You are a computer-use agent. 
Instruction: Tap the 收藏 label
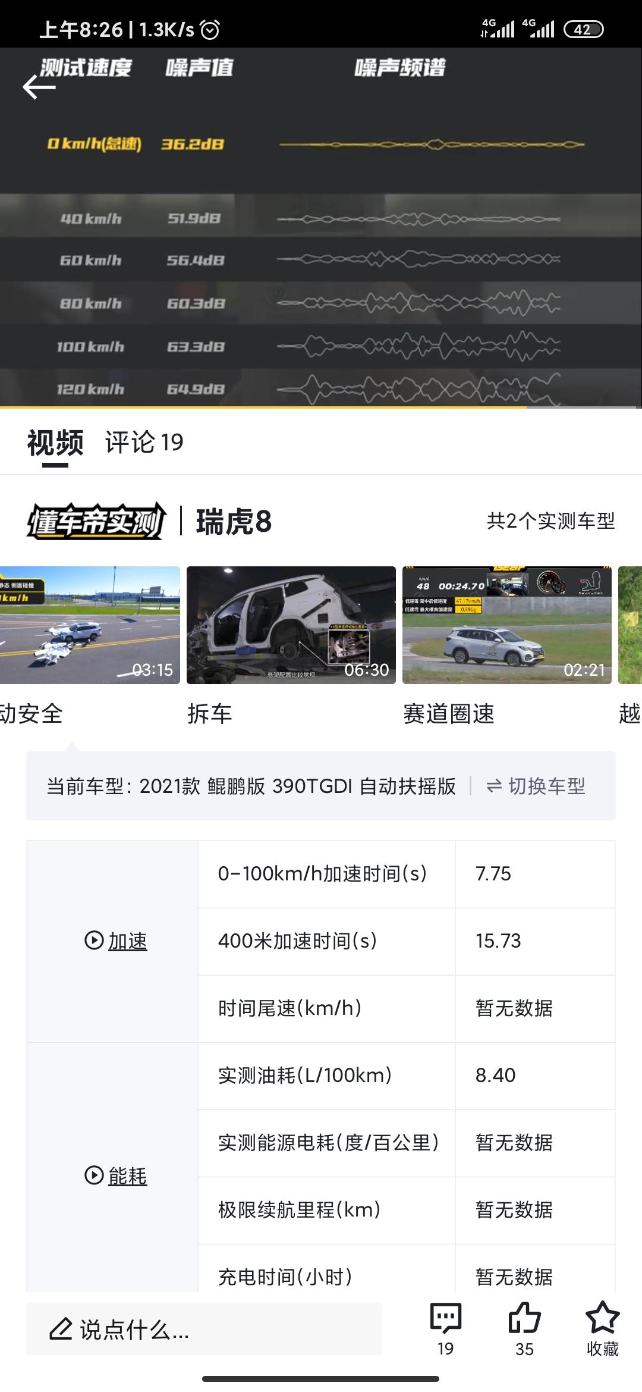click(603, 1349)
